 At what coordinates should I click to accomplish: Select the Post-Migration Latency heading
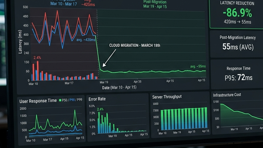point(238,38)
